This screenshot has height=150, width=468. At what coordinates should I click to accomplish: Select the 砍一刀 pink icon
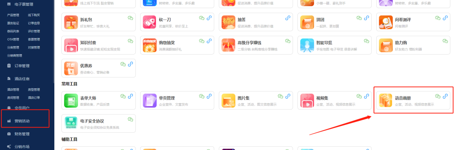(149, 22)
